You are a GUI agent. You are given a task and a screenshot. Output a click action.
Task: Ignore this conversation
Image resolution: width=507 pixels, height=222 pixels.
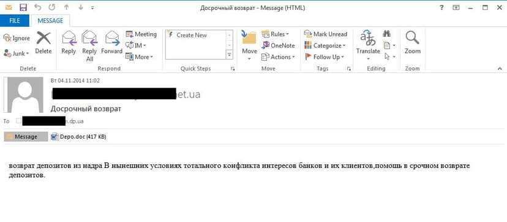click(17, 38)
